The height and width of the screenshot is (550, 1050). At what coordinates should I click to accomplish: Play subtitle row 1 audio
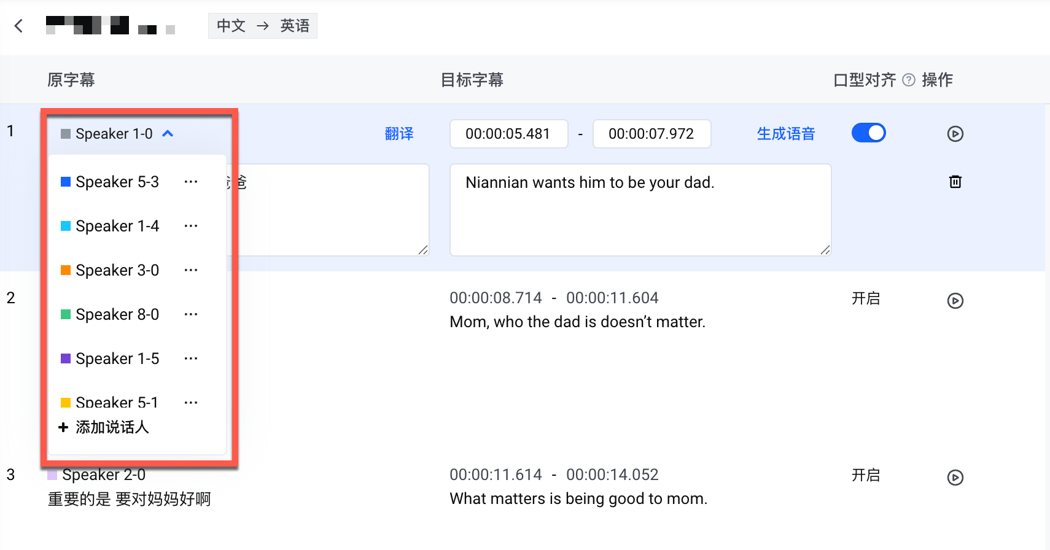pyautogui.click(x=955, y=134)
